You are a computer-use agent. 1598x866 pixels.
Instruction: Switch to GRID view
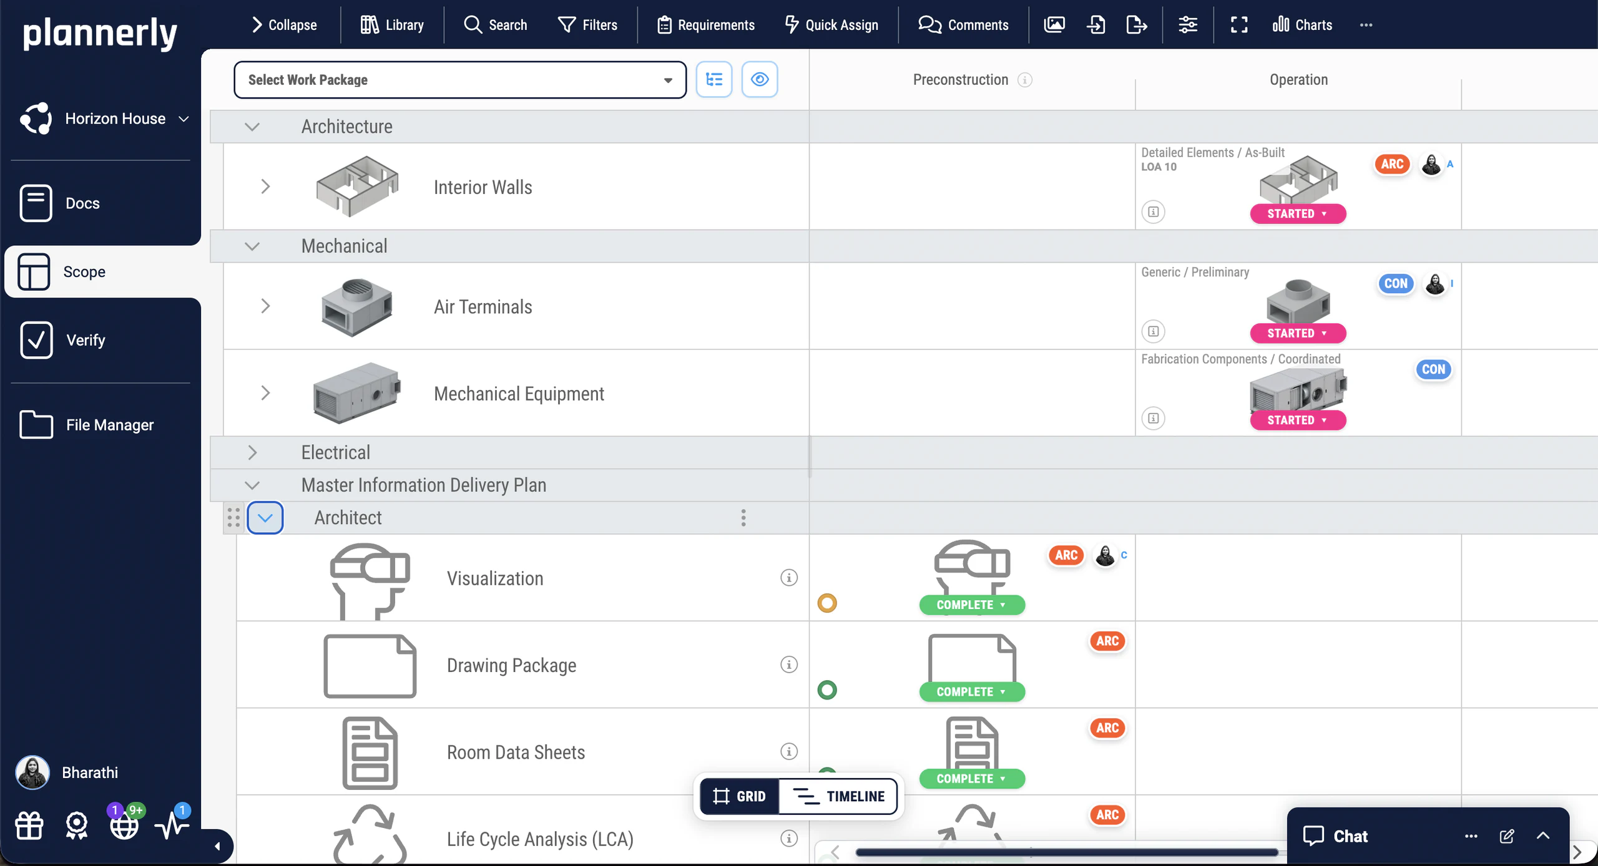739,796
